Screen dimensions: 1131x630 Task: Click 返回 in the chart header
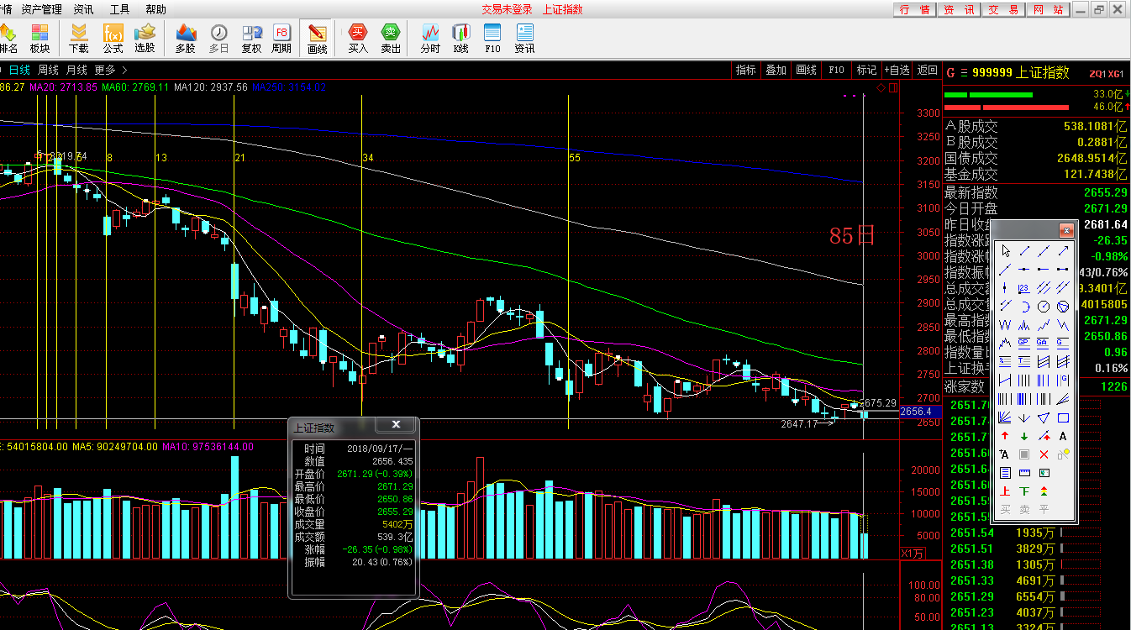(927, 71)
